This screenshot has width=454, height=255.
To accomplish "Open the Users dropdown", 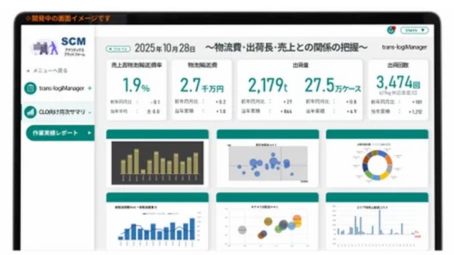I will (414, 30).
